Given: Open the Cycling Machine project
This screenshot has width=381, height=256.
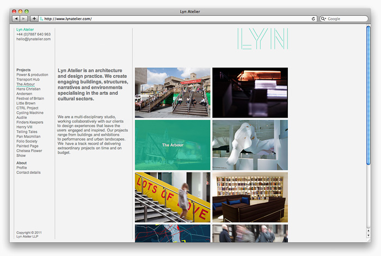Looking at the screenshot, I should (30, 113).
